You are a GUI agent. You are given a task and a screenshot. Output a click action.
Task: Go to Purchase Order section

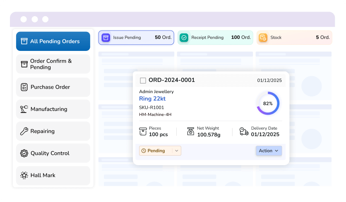(53, 87)
